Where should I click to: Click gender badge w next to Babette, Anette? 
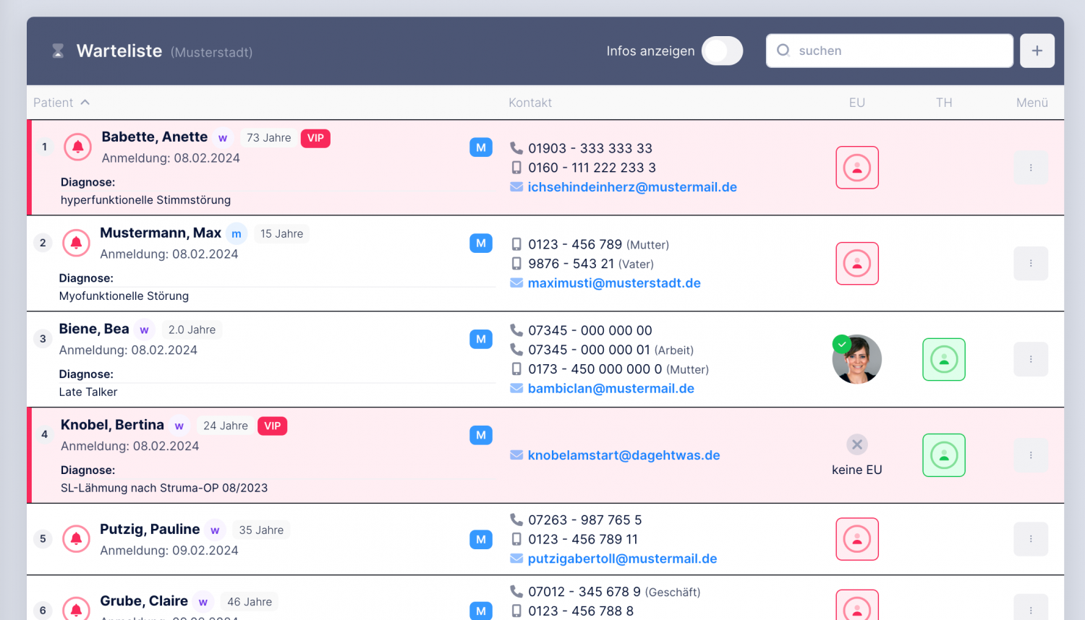coord(223,138)
